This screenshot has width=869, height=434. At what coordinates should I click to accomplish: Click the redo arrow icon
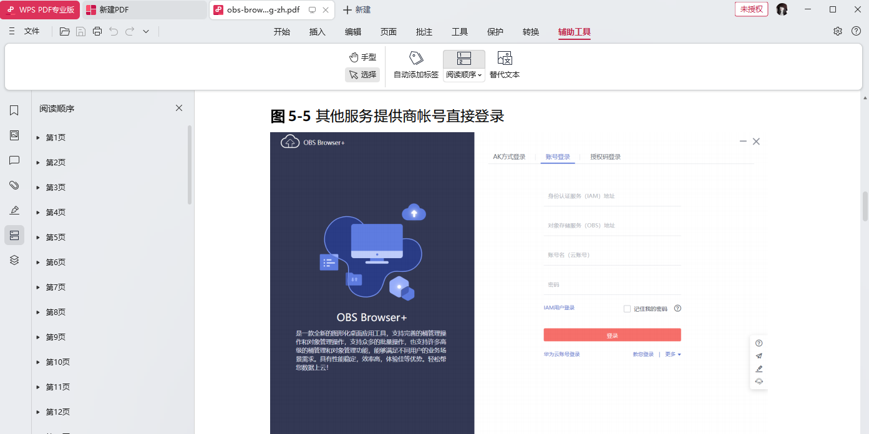coord(130,32)
